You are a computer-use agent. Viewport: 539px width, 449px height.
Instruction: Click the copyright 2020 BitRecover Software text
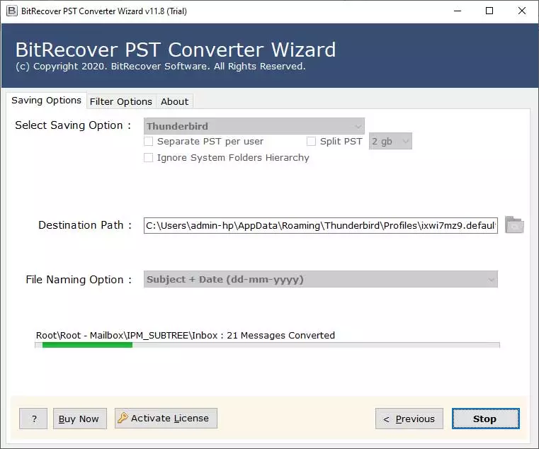coord(161,67)
